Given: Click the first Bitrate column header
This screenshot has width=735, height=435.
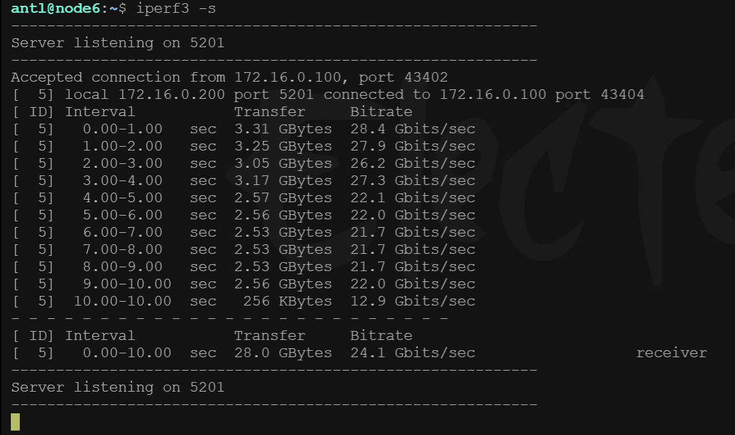Looking at the screenshot, I should point(381,112).
